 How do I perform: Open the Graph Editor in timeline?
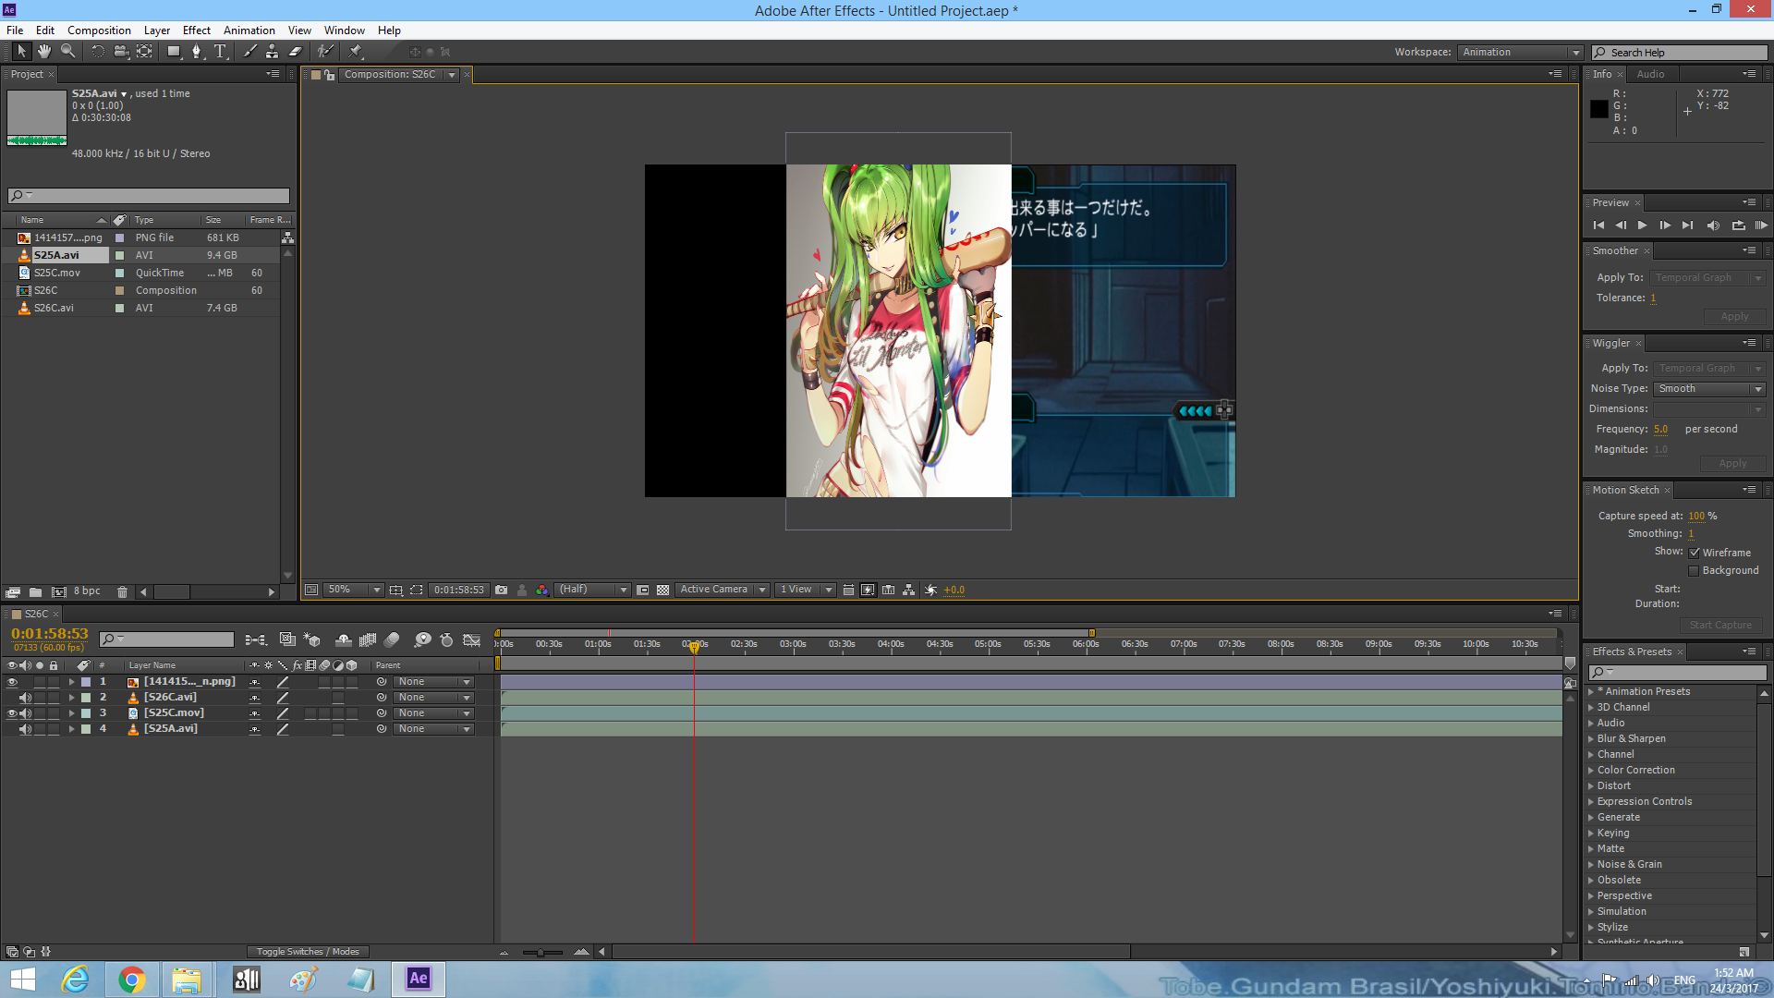pyautogui.click(x=472, y=639)
